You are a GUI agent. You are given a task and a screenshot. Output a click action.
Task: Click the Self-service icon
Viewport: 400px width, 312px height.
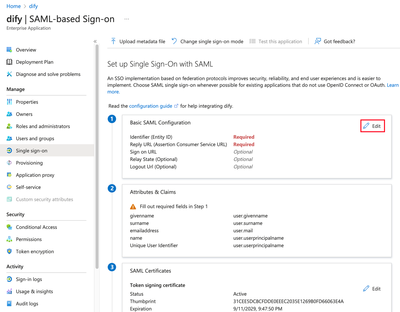point(9,187)
